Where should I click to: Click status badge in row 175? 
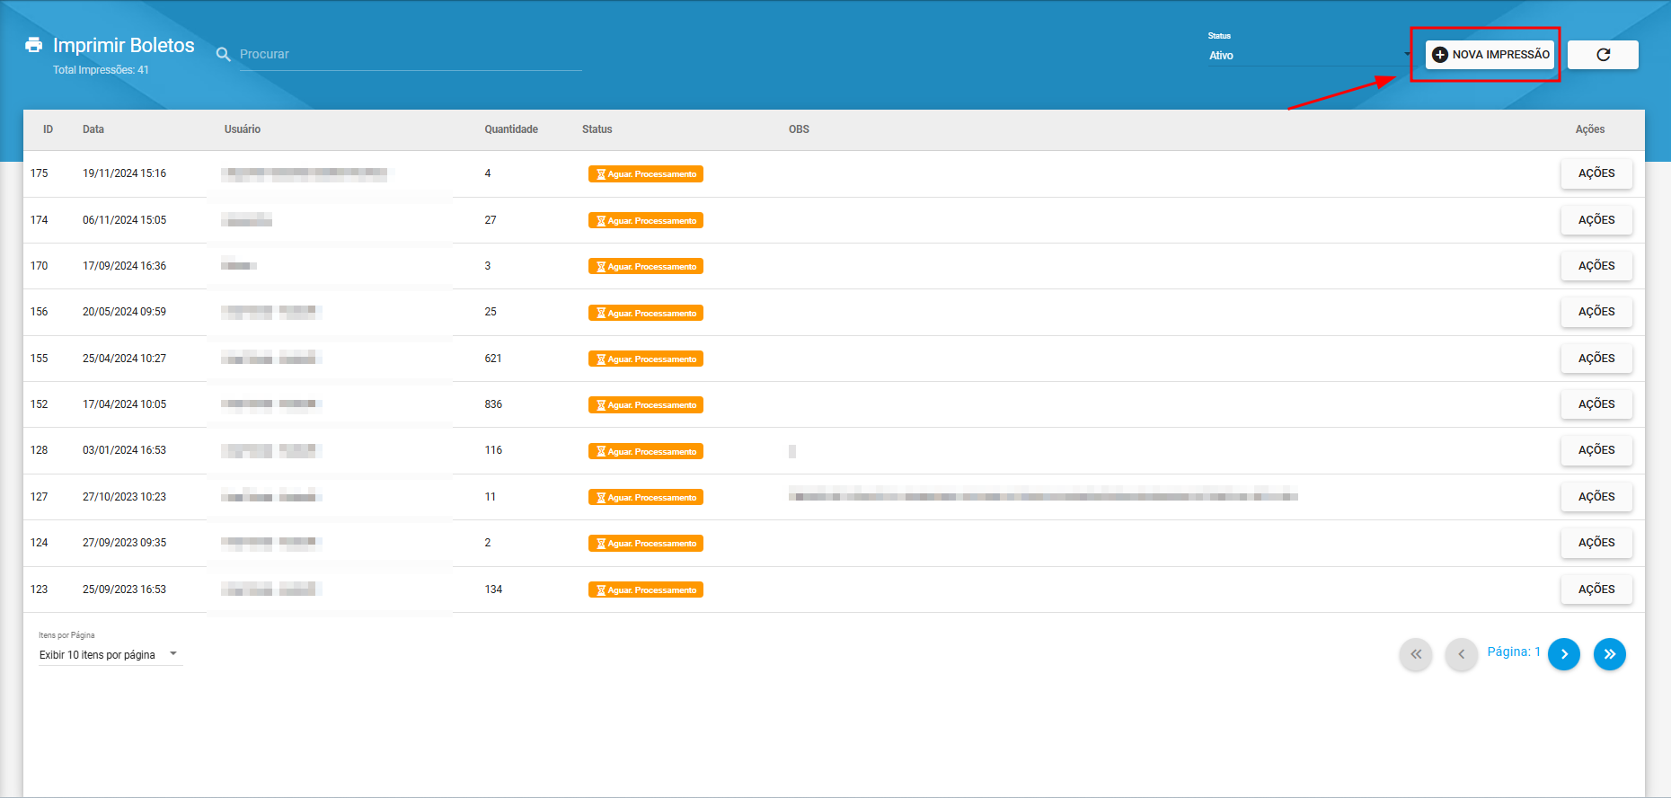tap(646, 174)
